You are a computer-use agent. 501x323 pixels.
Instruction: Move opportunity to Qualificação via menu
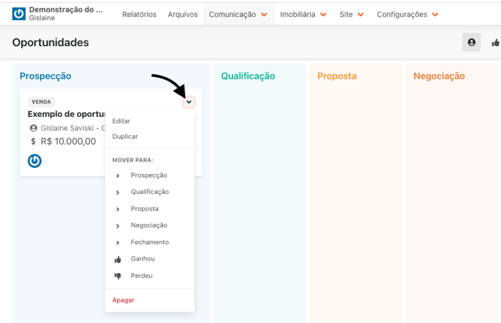click(150, 192)
